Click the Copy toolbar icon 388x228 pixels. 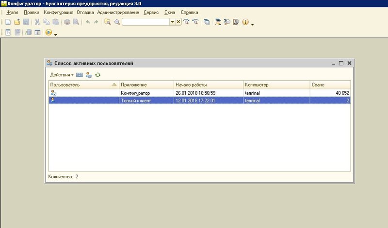47,22
